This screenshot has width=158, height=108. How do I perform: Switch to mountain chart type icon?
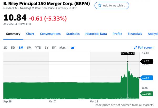pos(73,48)
